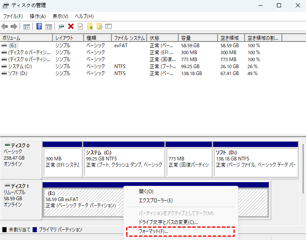
Task: Open the 操作(A) menu
Action: [x=37, y=16]
